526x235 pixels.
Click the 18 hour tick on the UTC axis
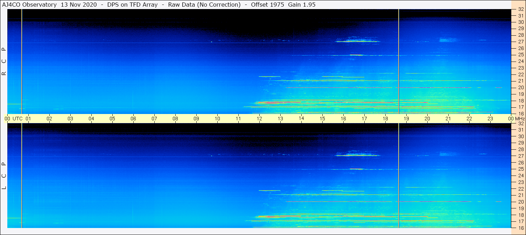point(385,119)
